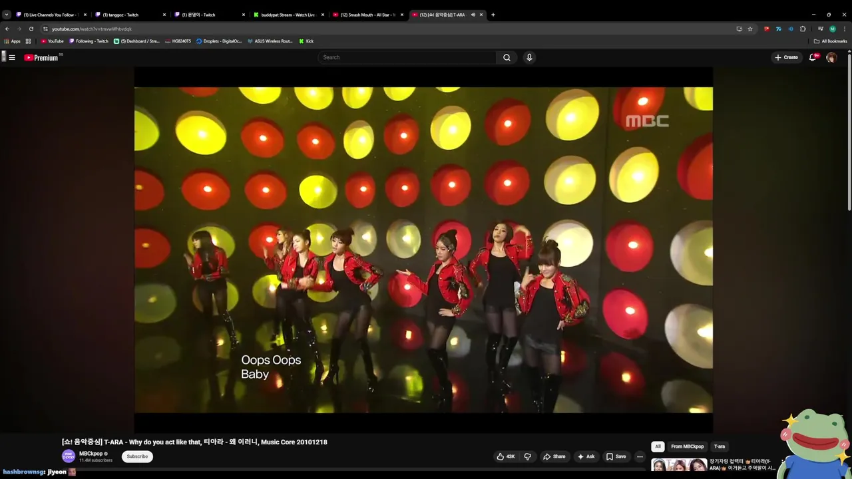
Task: Open more actions three-dot menu under video
Action: coord(640,456)
